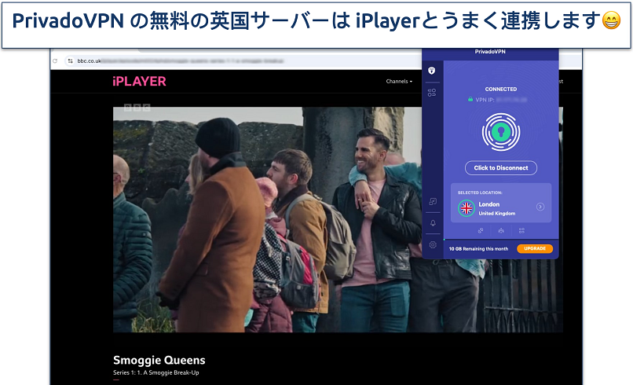Select the middle icon below location card
Screen dimensions: 633x385
coord(500,230)
